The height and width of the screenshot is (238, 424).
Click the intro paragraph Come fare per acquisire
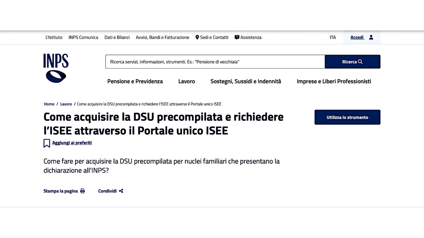[161, 166]
